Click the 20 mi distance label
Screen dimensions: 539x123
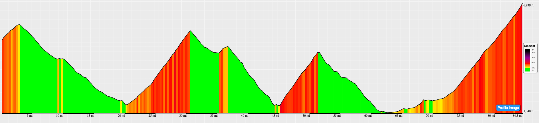(121, 116)
